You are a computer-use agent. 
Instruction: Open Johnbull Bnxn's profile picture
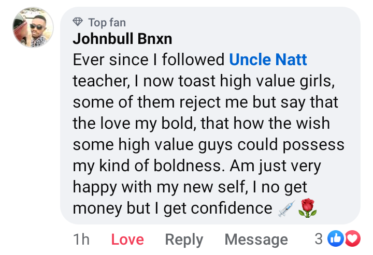point(33,28)
